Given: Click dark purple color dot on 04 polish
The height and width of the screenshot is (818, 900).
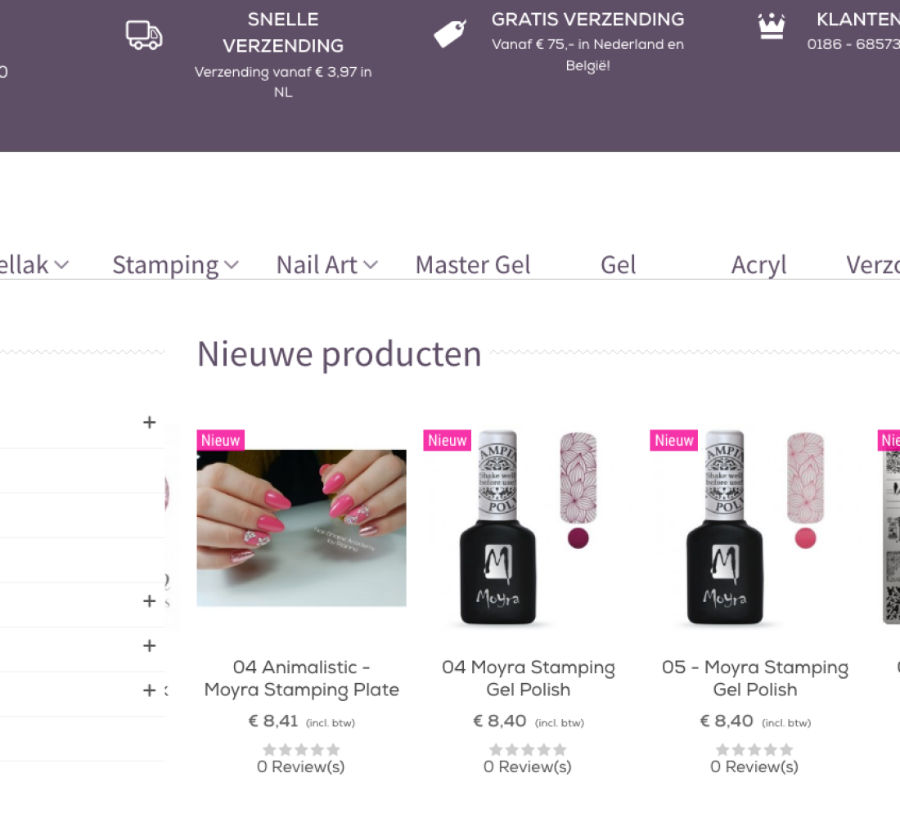Looking at the screenshot, I should click(x=578, y=537).
